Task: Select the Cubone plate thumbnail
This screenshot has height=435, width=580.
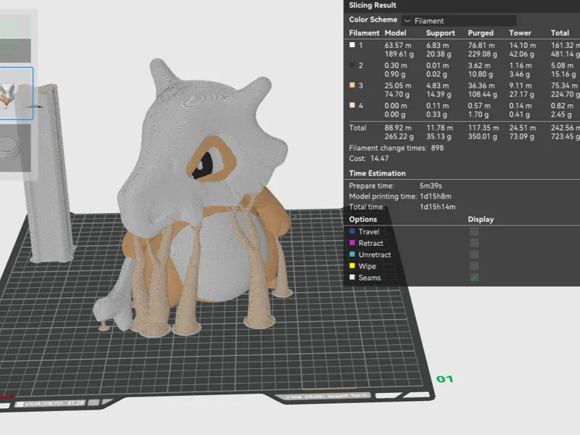Action: [x=16, y=94]
